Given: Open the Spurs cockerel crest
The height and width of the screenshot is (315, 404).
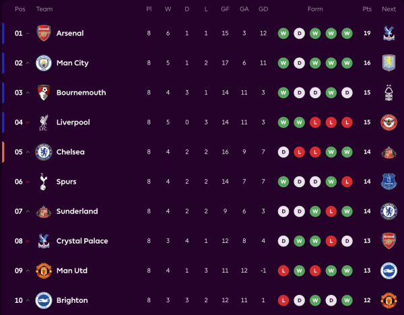Looking at the screenshot, I should click(43, 181).
